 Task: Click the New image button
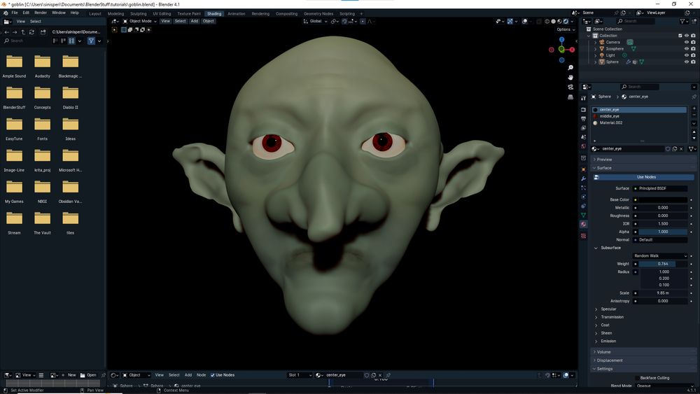[x=69, y=375]
